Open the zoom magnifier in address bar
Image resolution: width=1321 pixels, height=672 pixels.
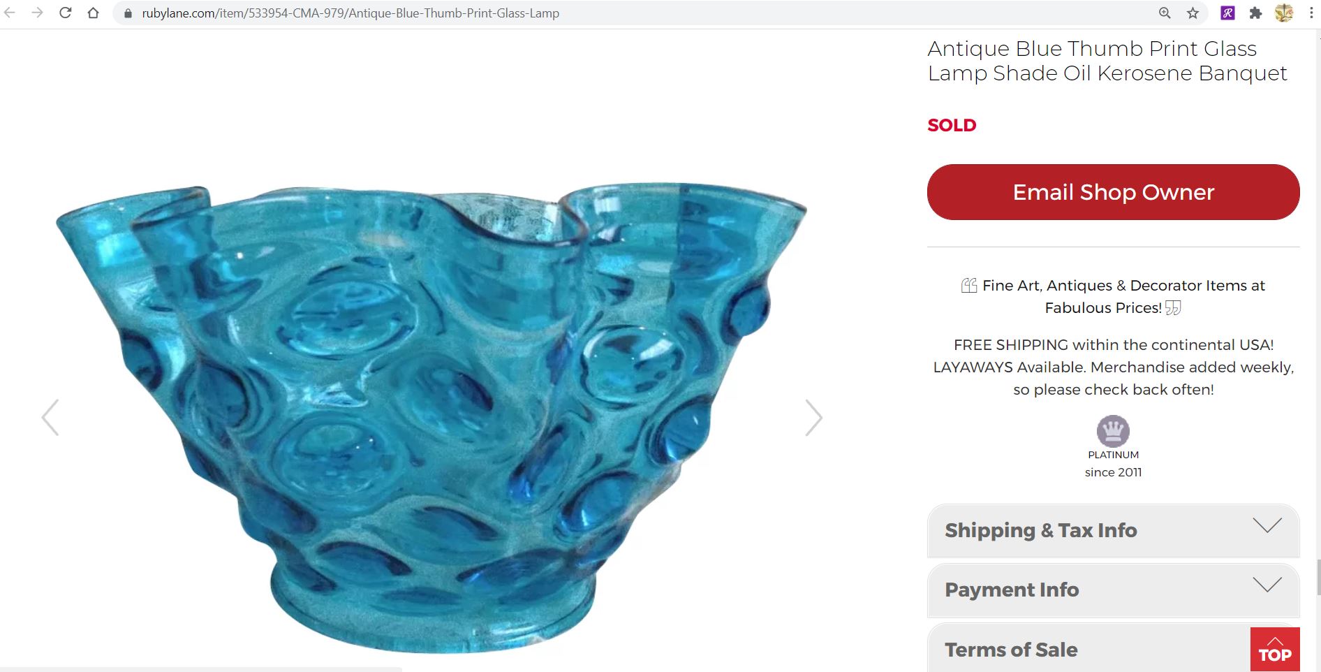tap(1165, 13)
